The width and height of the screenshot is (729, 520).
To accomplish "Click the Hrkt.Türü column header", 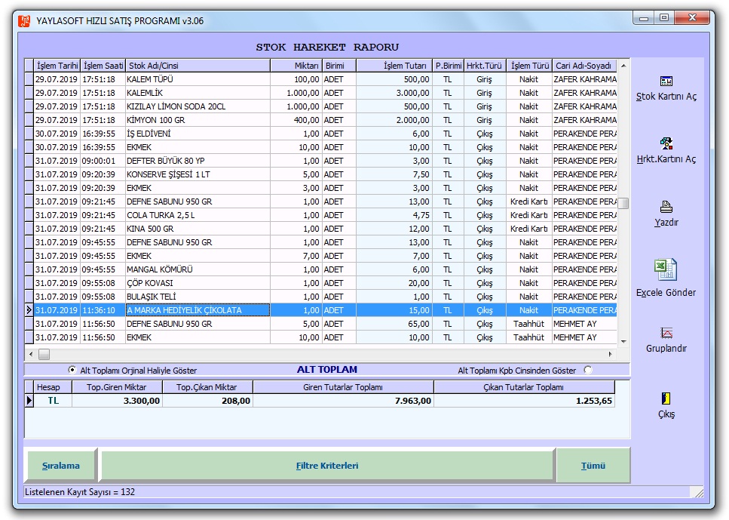I will [x=485, y=66].
